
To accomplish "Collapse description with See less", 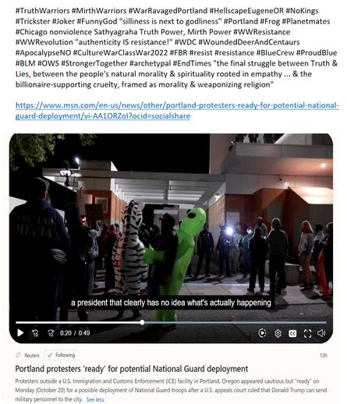I will (x=95, y=399).
